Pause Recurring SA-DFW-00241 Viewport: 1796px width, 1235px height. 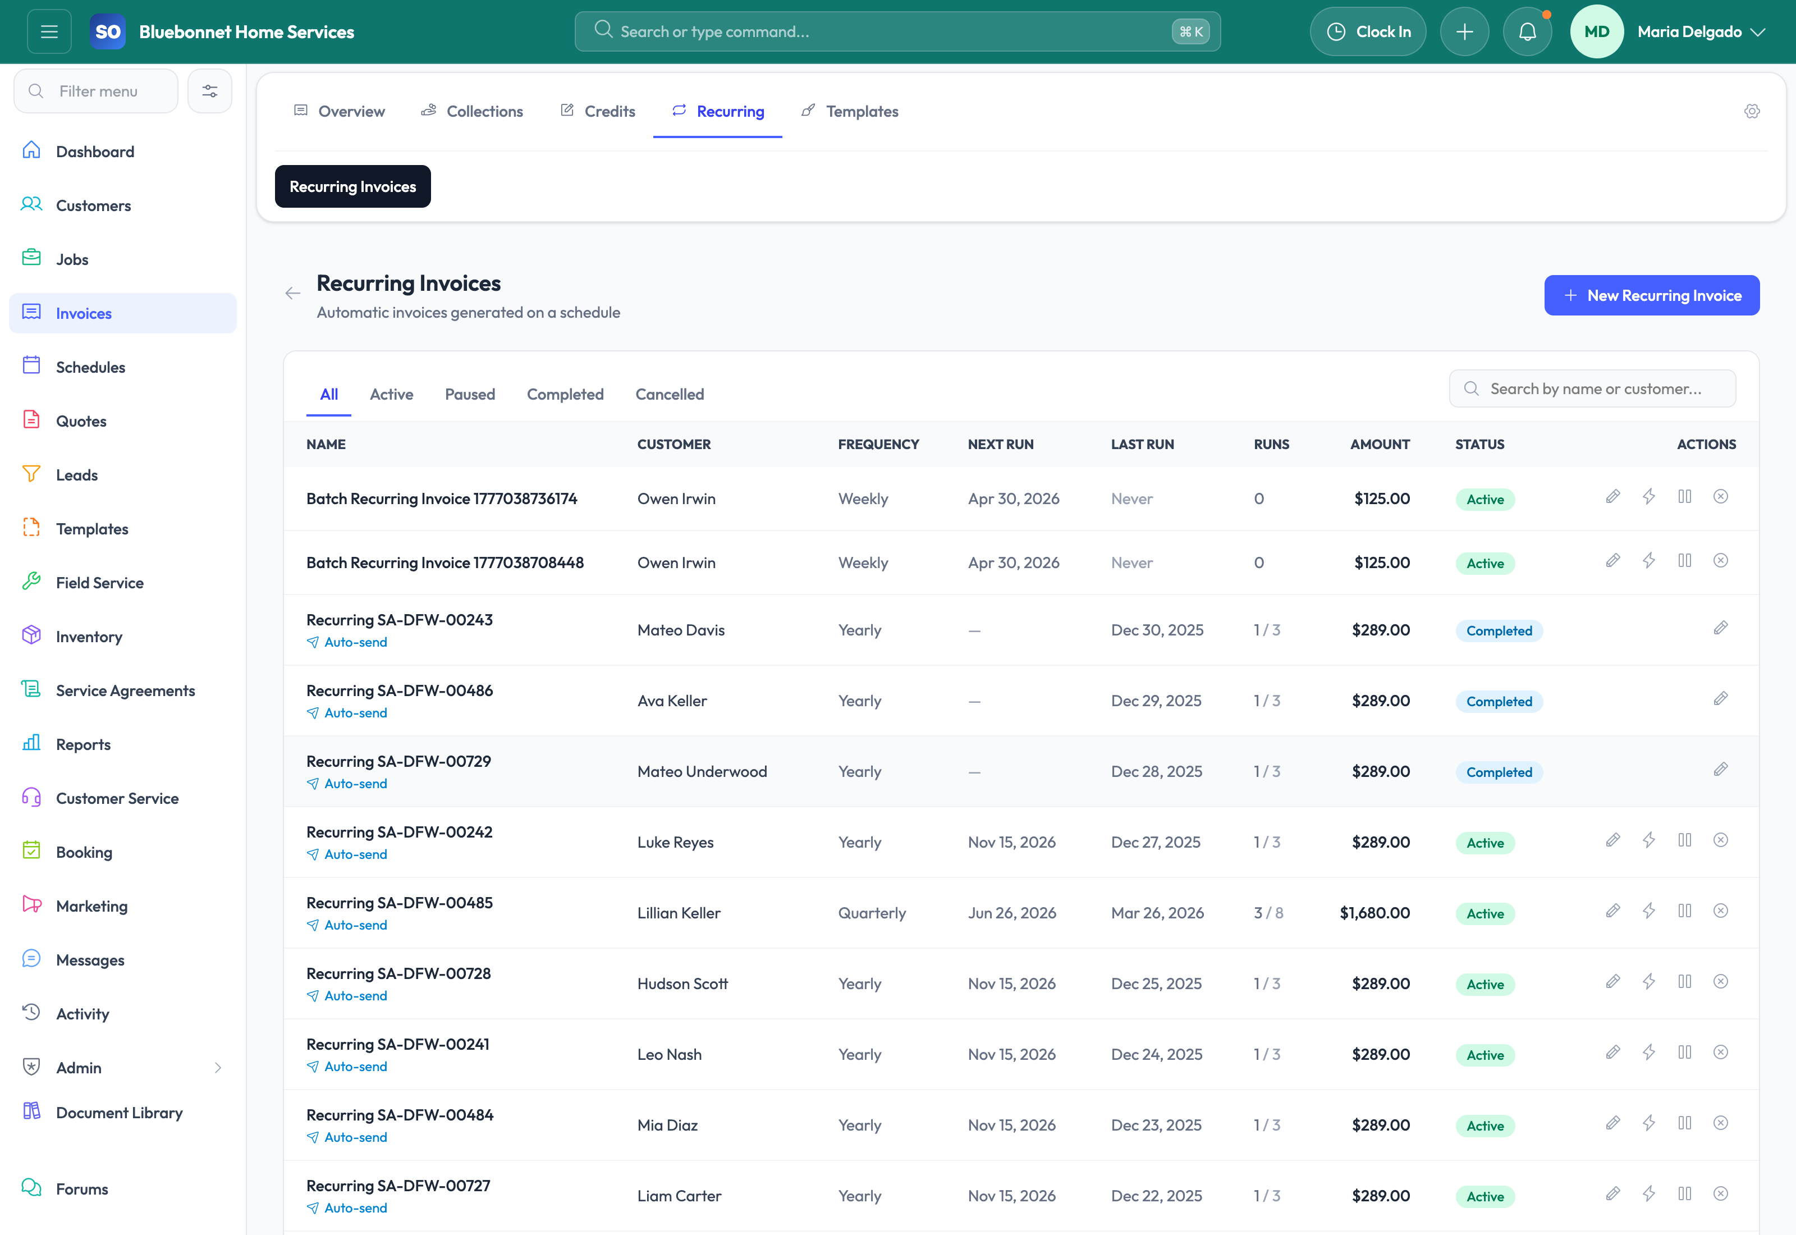(x=1685, y=1053)
